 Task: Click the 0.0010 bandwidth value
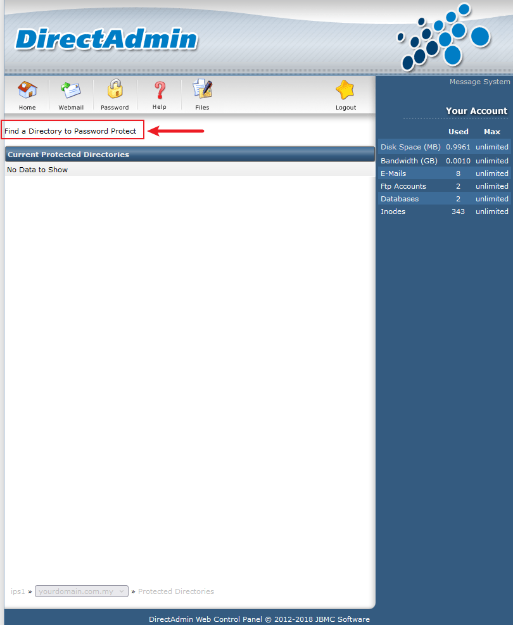pyautogui.click(x=458, y=161)
